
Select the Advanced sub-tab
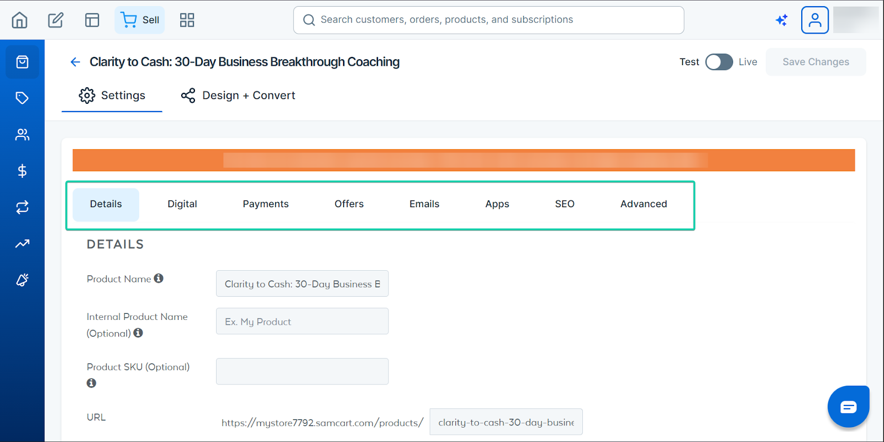point(644,204)
